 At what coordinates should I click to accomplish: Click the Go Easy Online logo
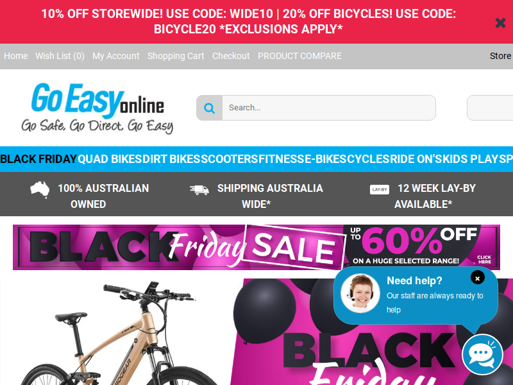97,108
